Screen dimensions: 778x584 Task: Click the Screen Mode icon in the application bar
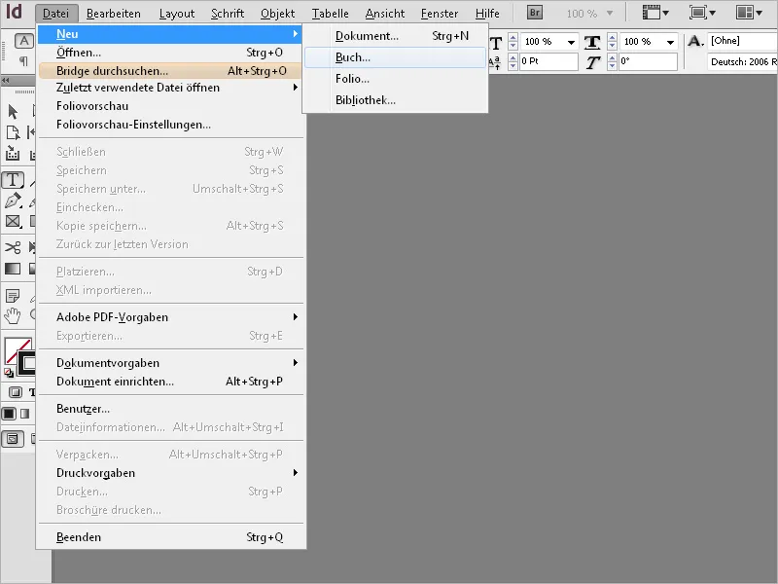(x=698, y=13)
